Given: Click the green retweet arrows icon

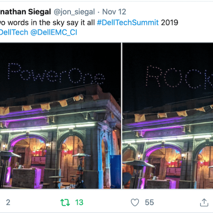Looking at the screenshot, I should point(65,202).
